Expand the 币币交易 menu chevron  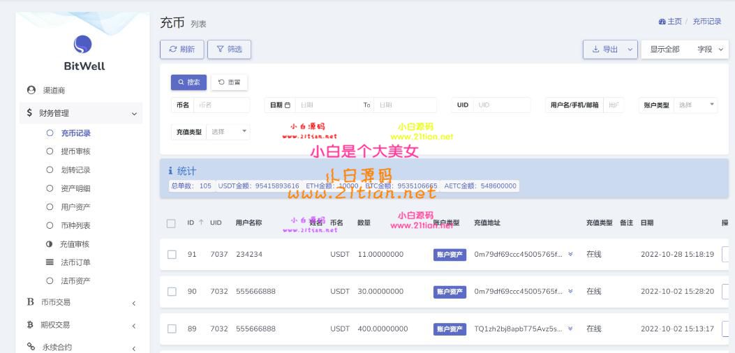pos(133,303)
